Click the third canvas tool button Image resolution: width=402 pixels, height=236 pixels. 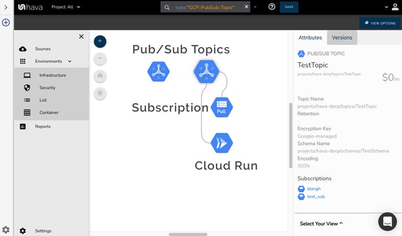[x=100, y=76]
